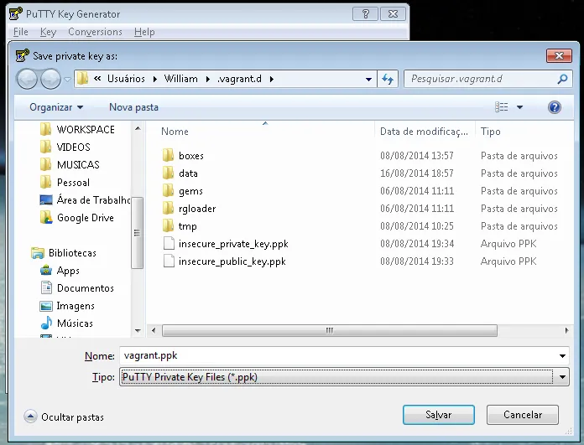Click the change view icon
Viewport: 584px width, 445px height.
(x=501, y=107)
